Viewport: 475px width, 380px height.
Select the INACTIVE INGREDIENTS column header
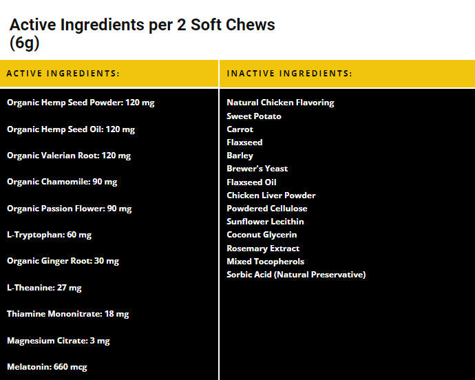pyautogui.click(x=289, y=74)
